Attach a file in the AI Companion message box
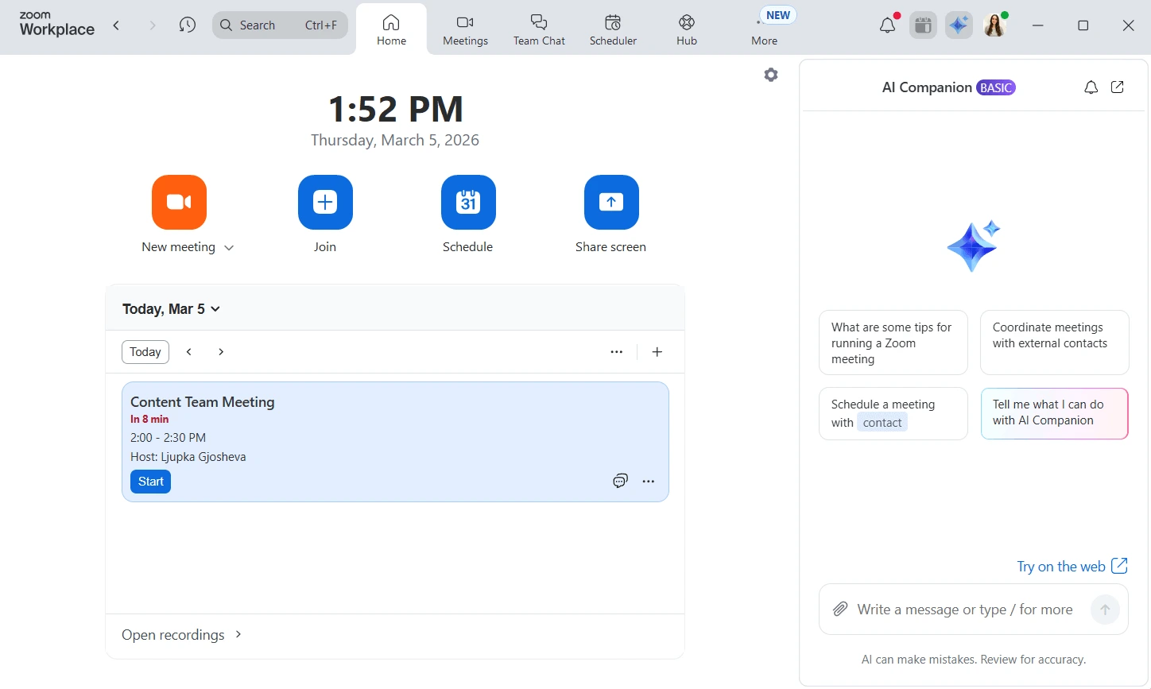This screenshot has height=689, width=1151. 839,609
